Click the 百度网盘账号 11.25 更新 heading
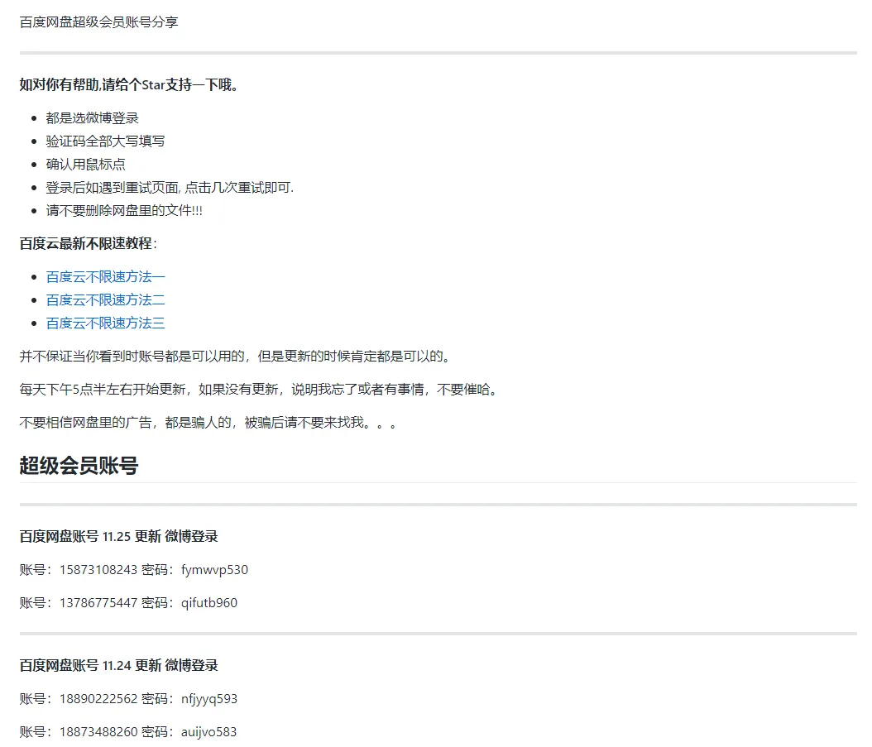 118,536
